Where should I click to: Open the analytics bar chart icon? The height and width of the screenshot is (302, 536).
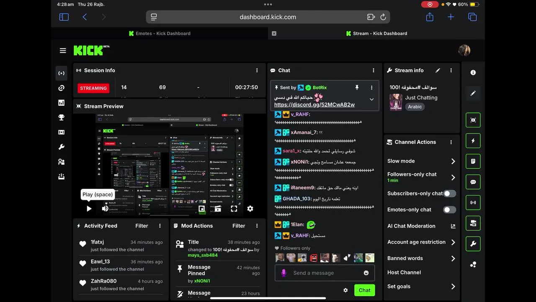pos(62,103)
